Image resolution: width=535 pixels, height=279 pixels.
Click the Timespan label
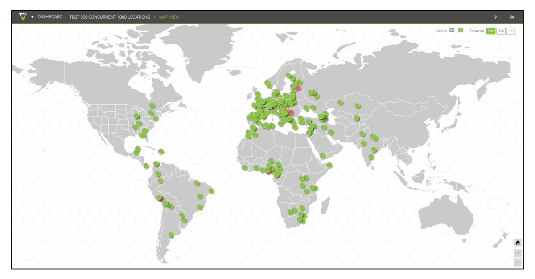pos(477,30)
